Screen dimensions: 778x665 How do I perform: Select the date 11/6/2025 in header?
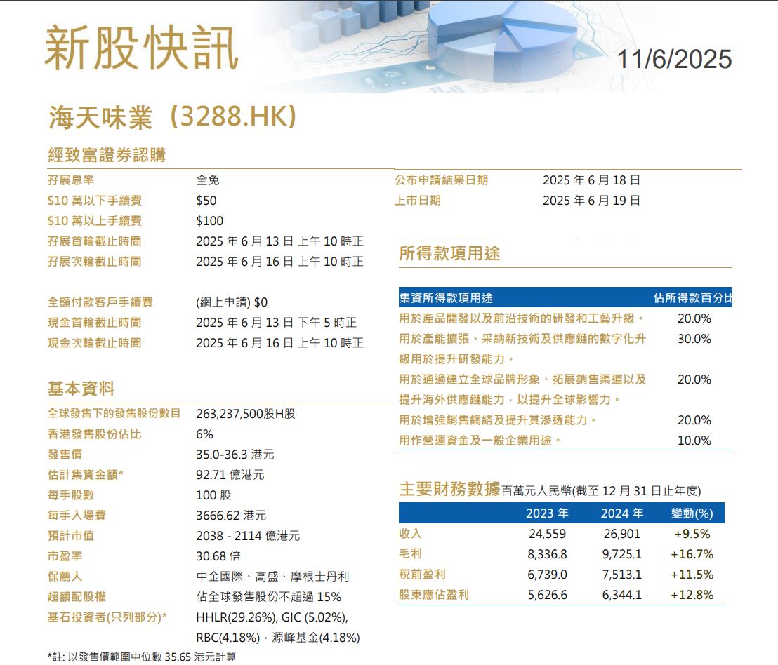(674, 59)
